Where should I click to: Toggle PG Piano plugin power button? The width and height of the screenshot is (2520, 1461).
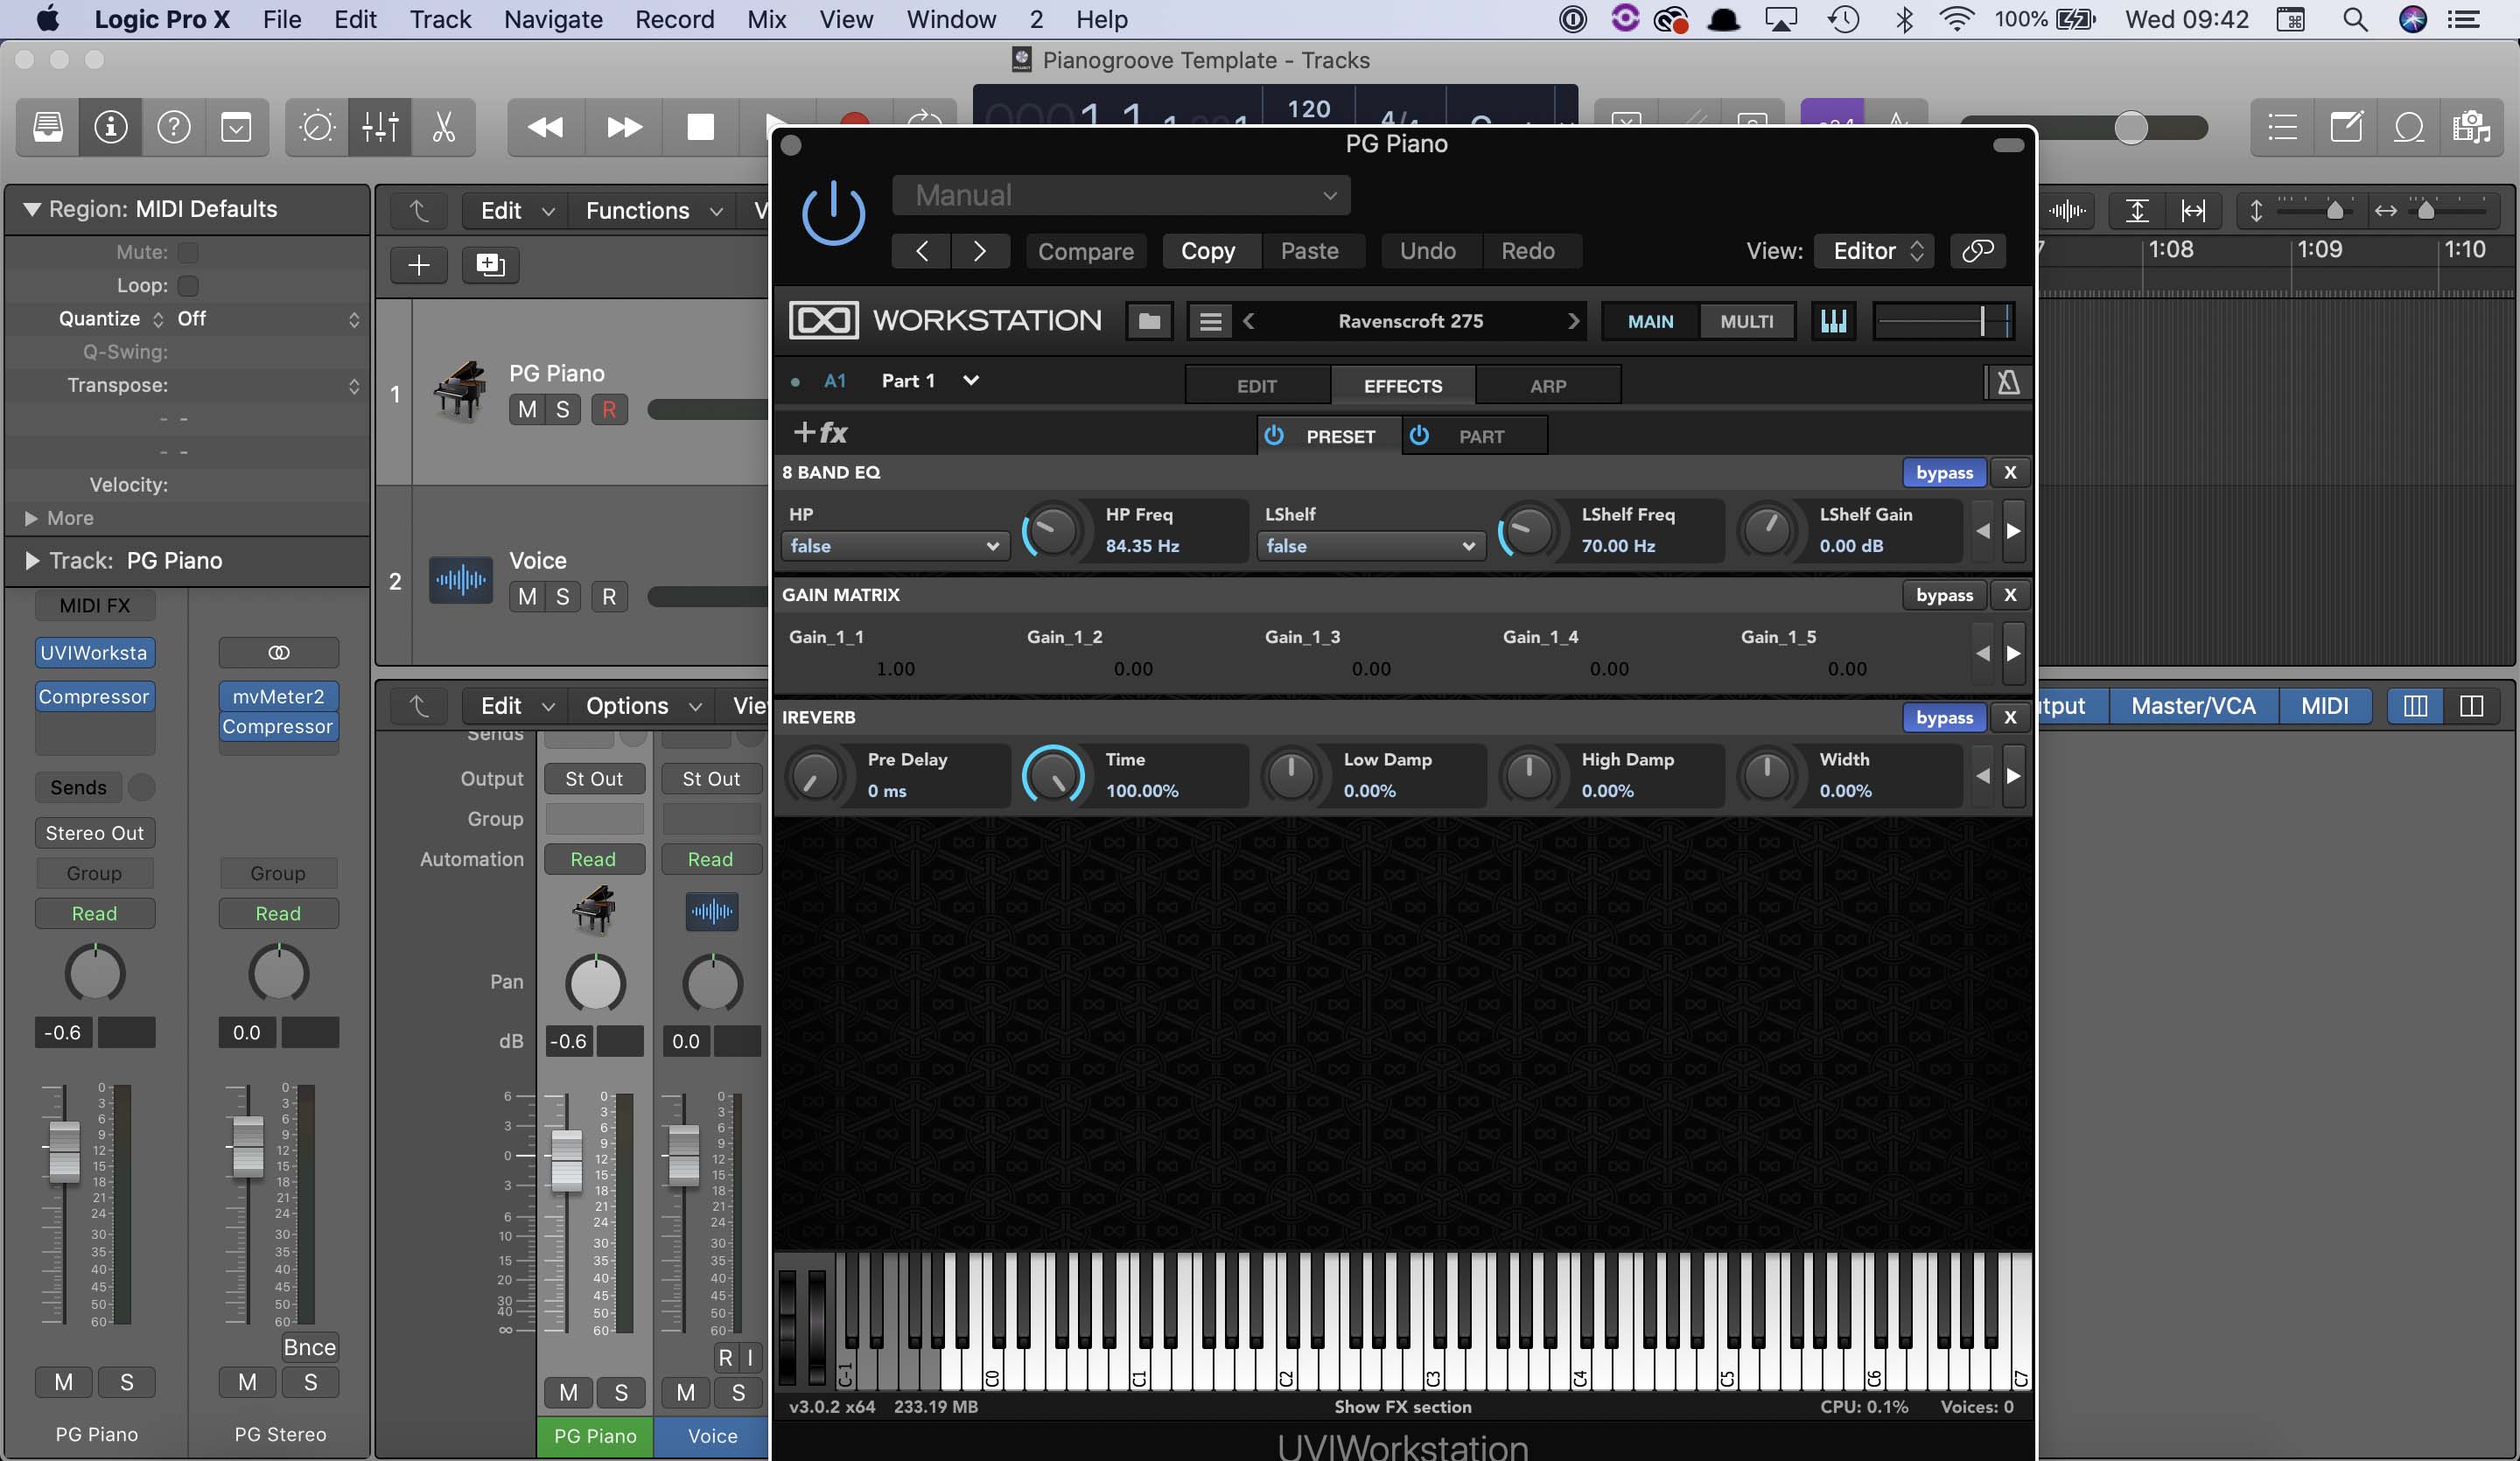(833, 214)
